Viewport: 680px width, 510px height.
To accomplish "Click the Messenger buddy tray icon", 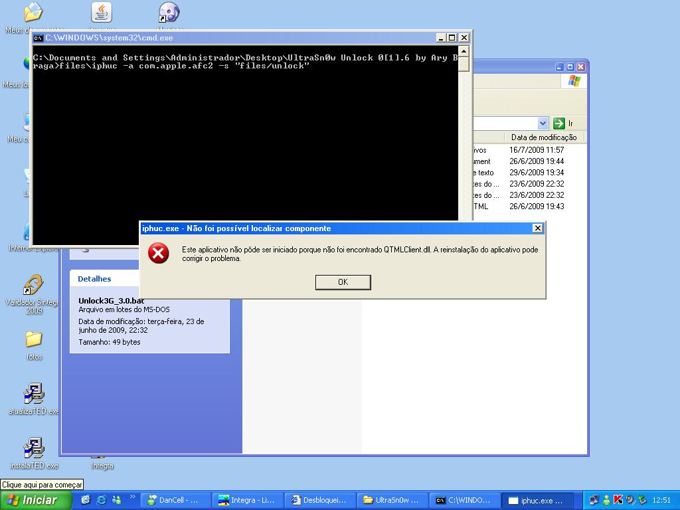I will click(x=606, y=500).
